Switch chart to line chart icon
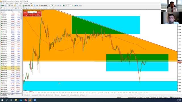Viewport: 182px width, 102px height. click(55, 5)
